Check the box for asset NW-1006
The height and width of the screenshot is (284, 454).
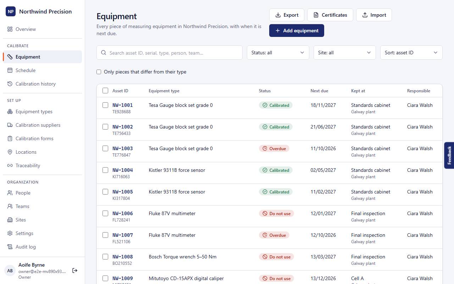coord(105,213)
